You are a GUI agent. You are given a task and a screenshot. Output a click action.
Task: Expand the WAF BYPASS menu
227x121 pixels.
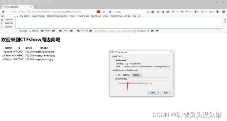(x=84, y=16)
